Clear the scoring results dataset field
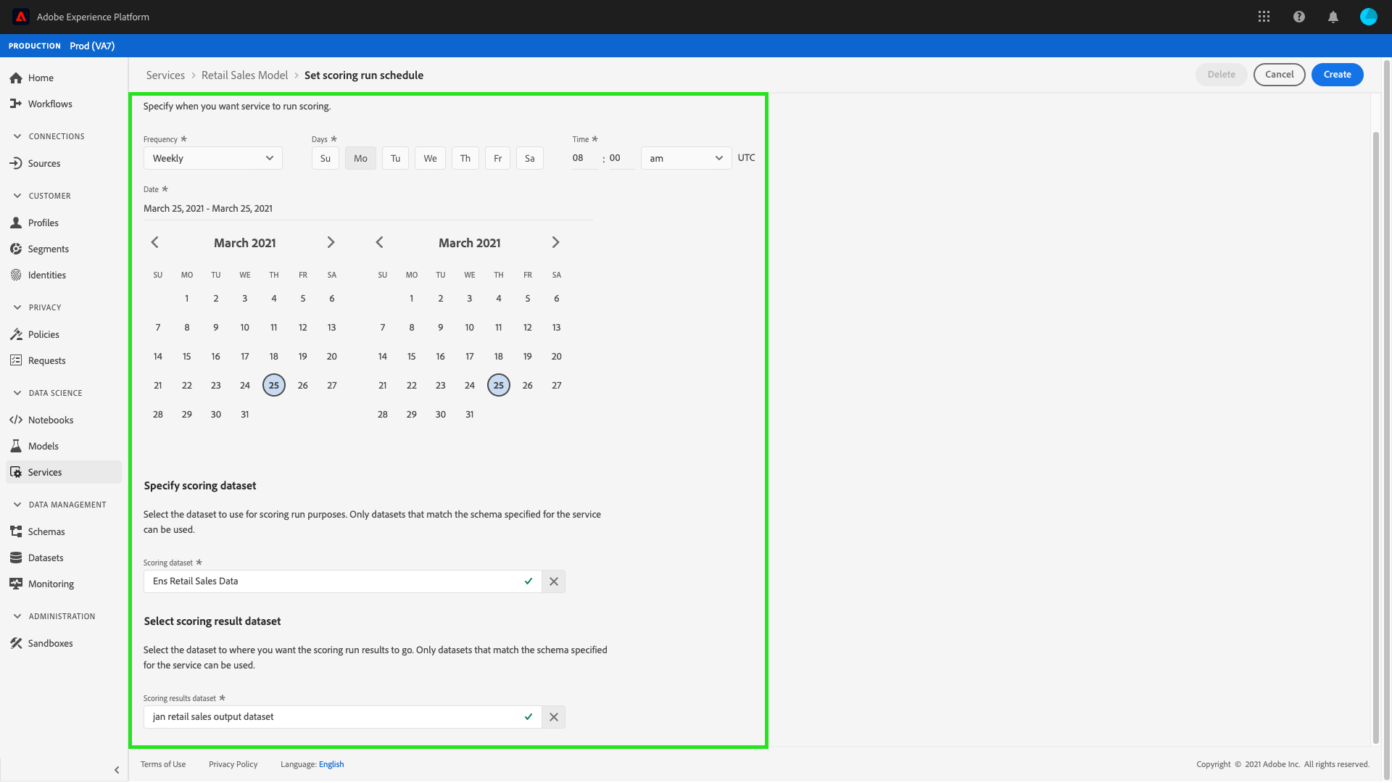The width and height of the screenshot is (1392, 783). (x=553, y=717)
